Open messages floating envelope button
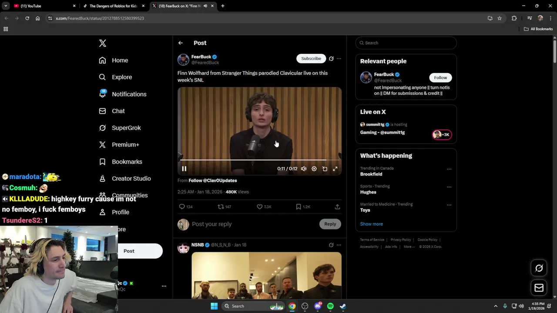 539,288
